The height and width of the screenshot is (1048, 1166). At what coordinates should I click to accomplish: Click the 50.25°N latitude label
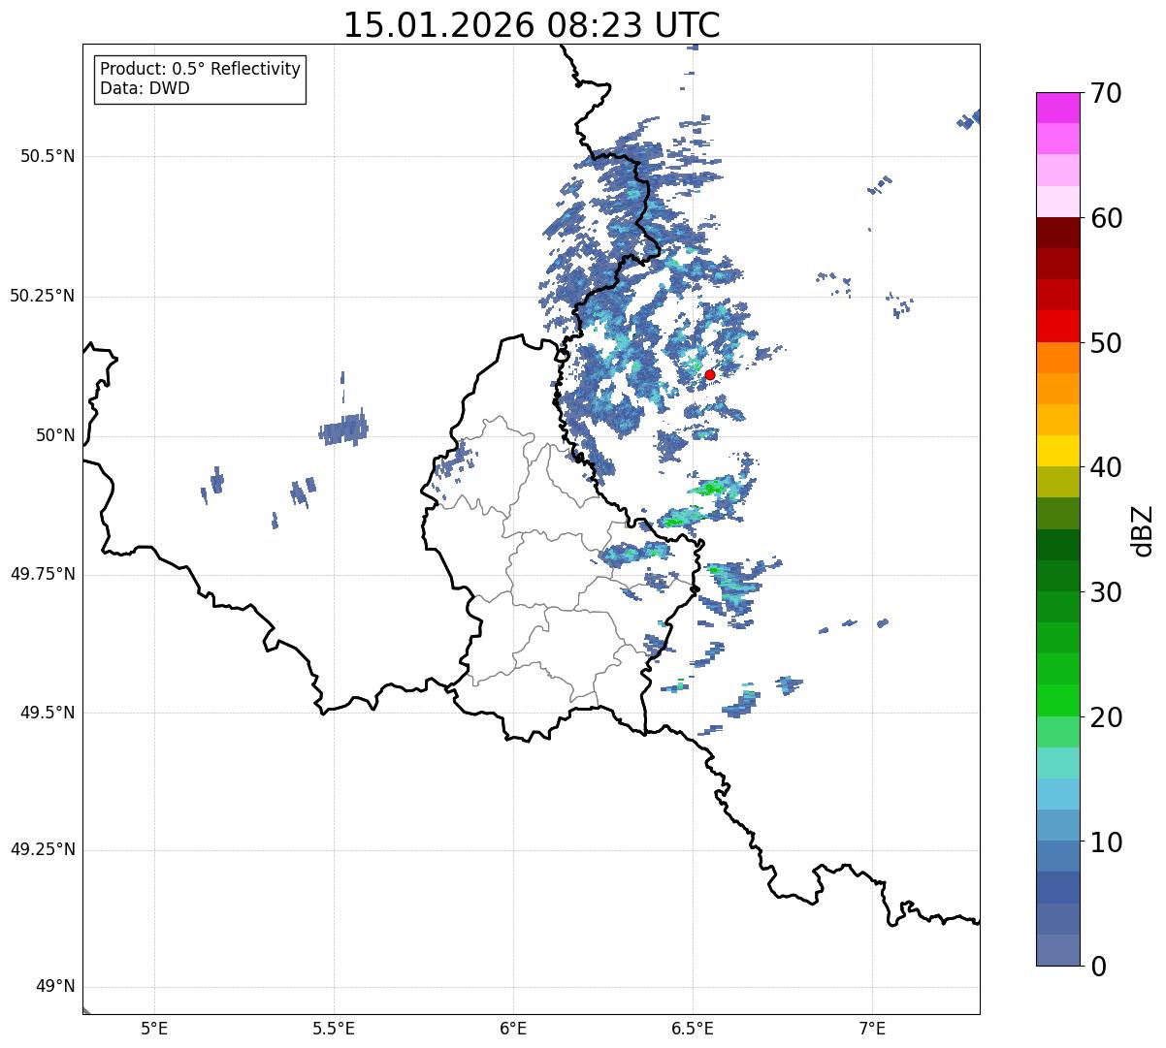point(43,296)
